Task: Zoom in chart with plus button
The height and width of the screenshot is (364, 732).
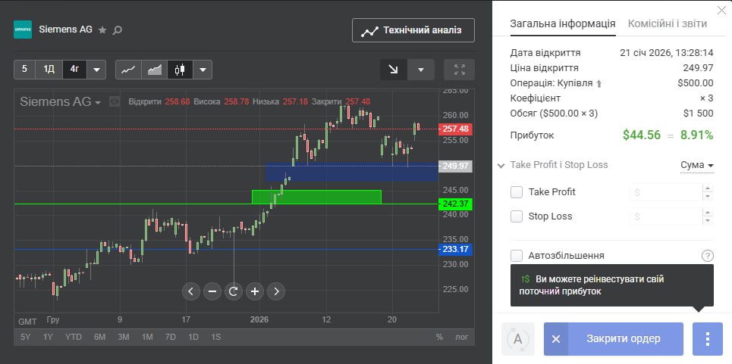Action: tap(255, 291)
